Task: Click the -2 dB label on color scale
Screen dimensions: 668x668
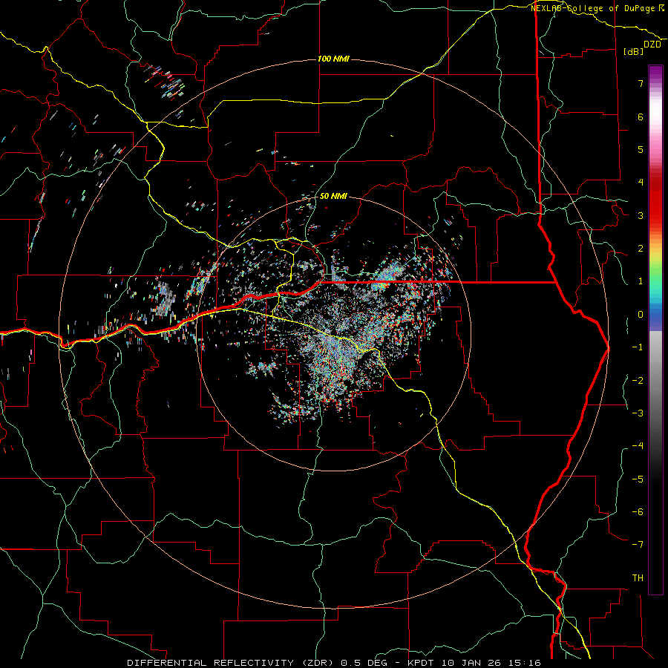Action: pyautogui.click(x=638, y=381)
